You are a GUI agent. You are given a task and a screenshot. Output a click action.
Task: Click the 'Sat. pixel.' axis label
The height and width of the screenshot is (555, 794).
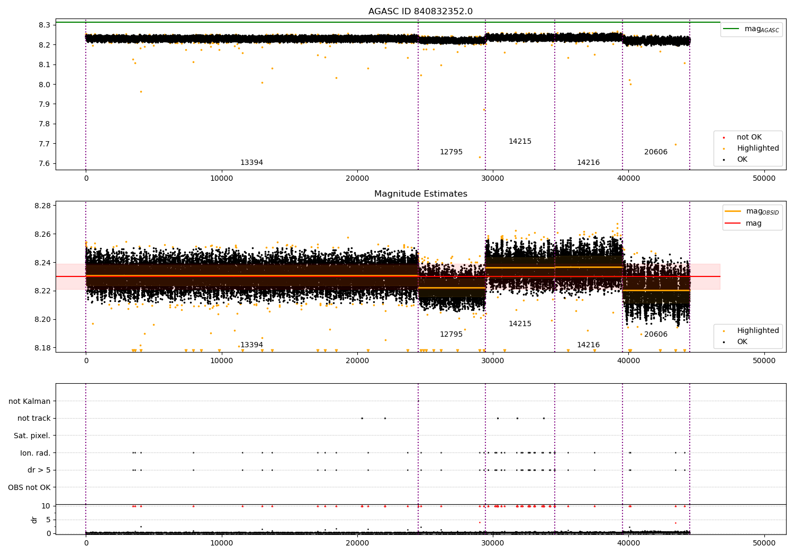[32, 436]
